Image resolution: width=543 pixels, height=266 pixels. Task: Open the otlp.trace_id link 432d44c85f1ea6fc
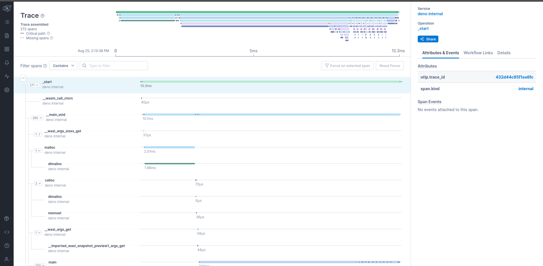(515, 77)
